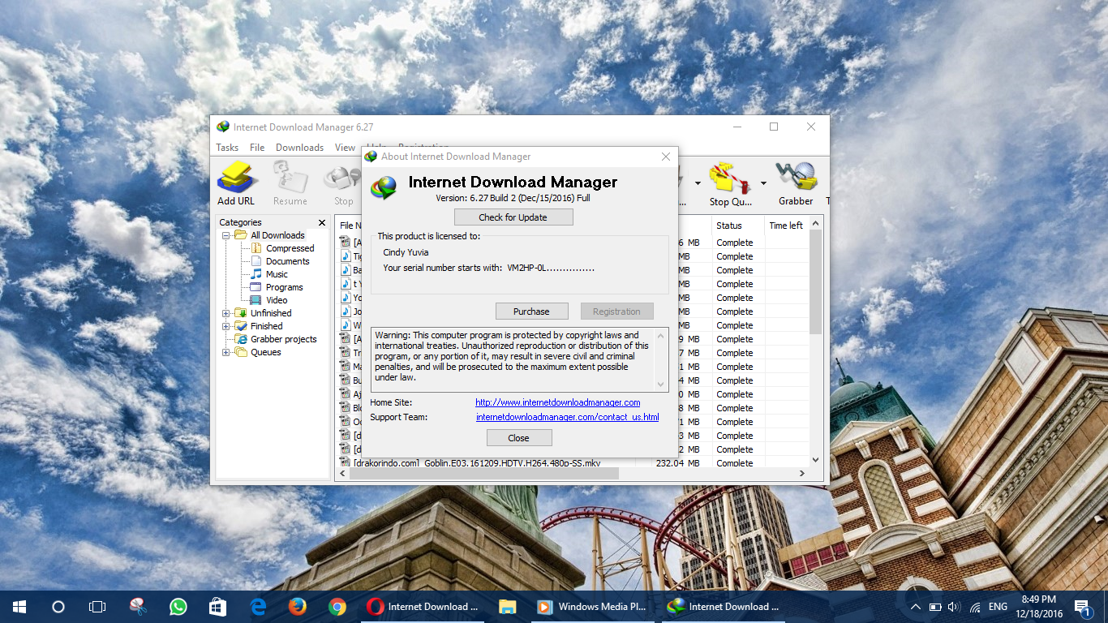1108x623 pixels.
Task: Click the file list vertical scrollbar thumb
Action: [x=815, y=281]
